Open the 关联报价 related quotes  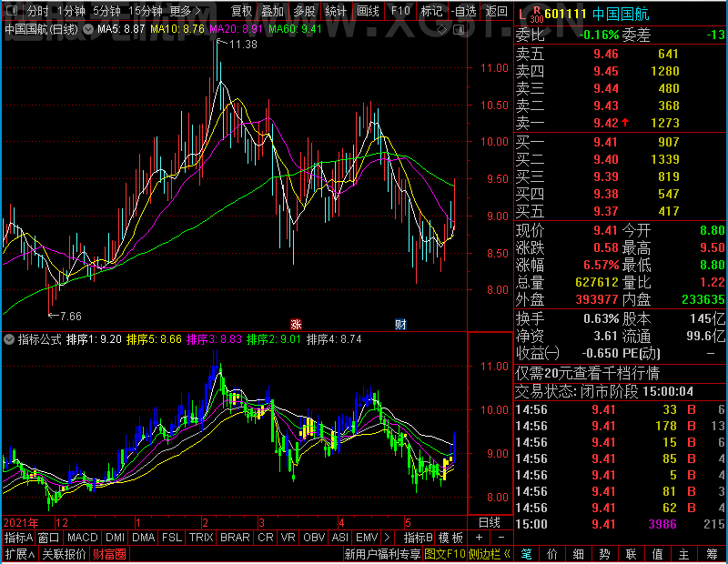64,554
